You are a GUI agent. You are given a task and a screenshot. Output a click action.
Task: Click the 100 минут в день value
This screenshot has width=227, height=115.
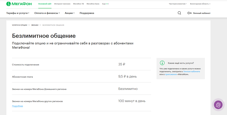pos(132,101)
